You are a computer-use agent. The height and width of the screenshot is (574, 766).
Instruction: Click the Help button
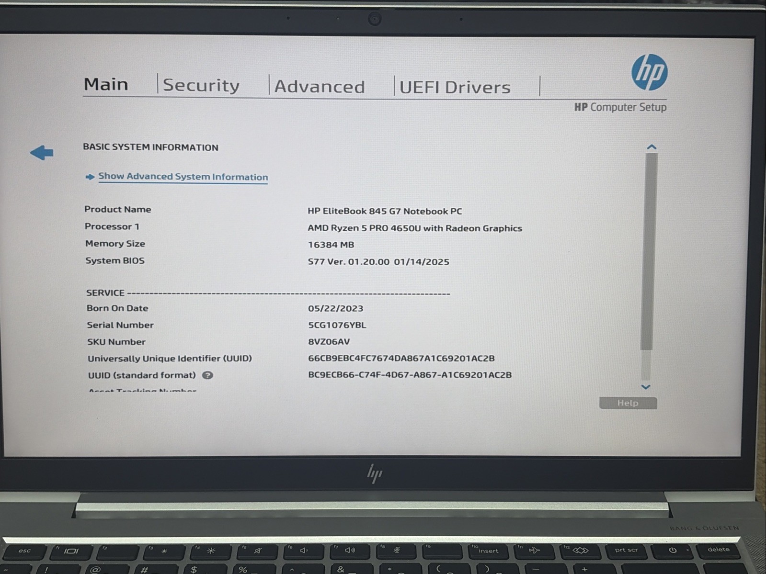(628, 403)
